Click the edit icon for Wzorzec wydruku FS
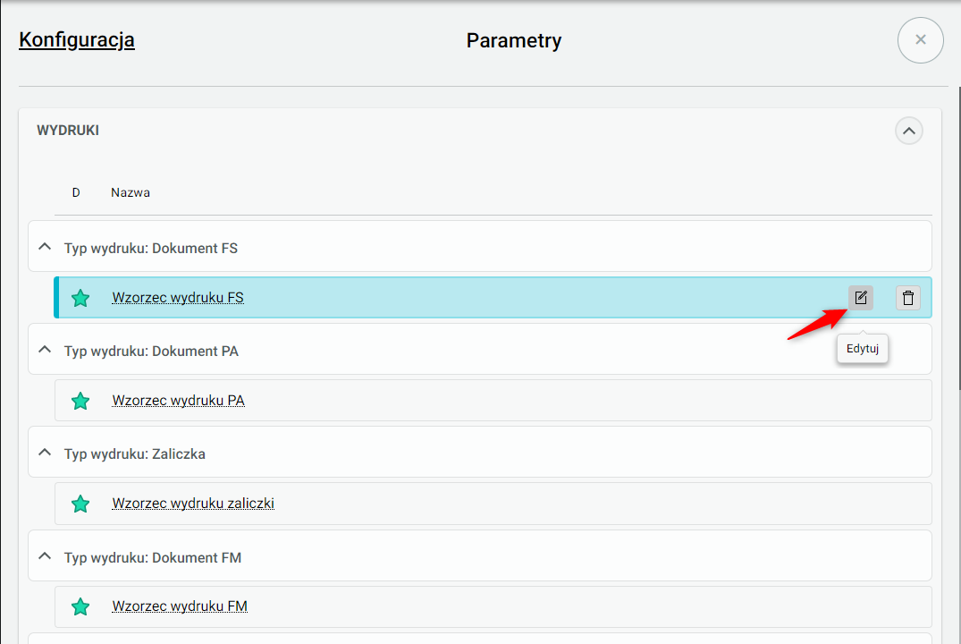 click(x=860, y=298)
